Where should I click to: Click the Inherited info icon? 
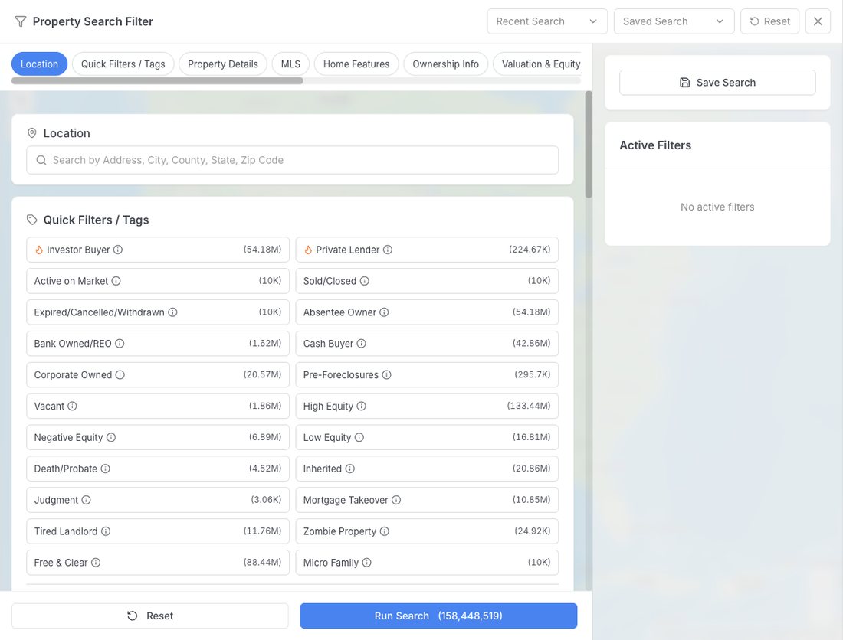pos(350,469)
